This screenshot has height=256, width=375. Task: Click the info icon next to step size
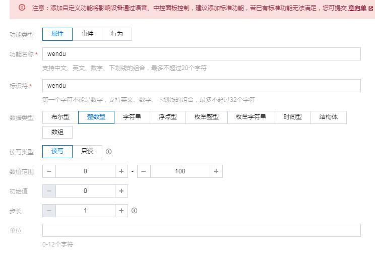click(135, 211)
